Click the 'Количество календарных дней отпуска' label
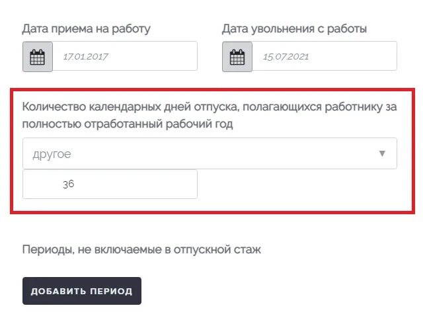The image size is (423, 320). (209, 106)
